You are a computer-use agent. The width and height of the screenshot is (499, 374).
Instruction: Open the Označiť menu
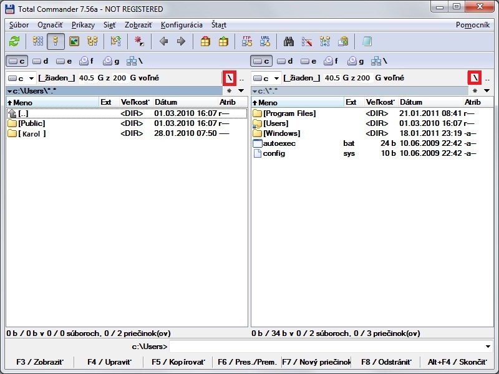point(50,25)
